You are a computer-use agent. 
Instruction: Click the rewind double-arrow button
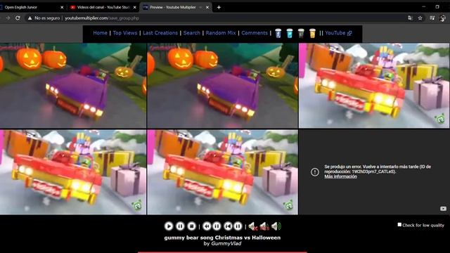click(x=207, y=226)
